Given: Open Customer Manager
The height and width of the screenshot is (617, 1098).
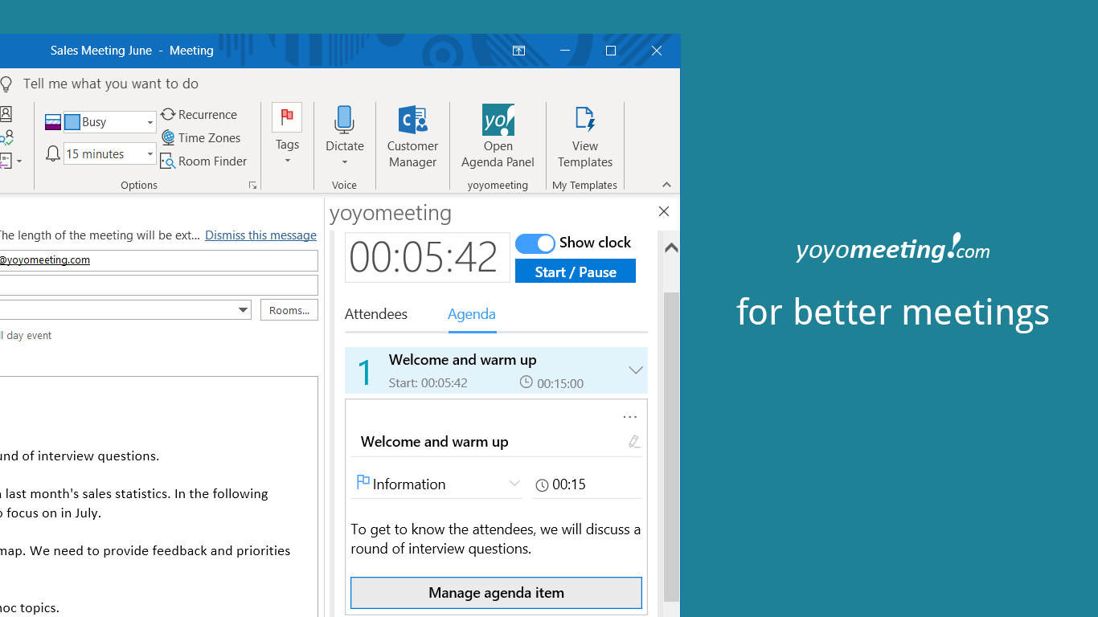Looking at the screenshot, I should point(412,137).
